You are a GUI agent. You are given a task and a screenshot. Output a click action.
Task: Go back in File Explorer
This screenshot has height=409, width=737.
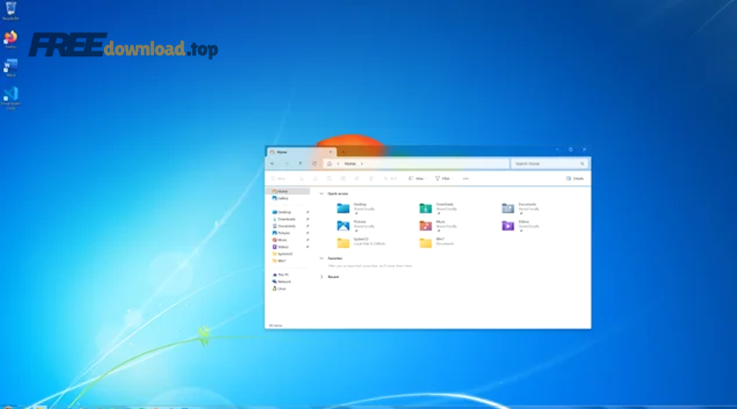(x=273, y=164)
